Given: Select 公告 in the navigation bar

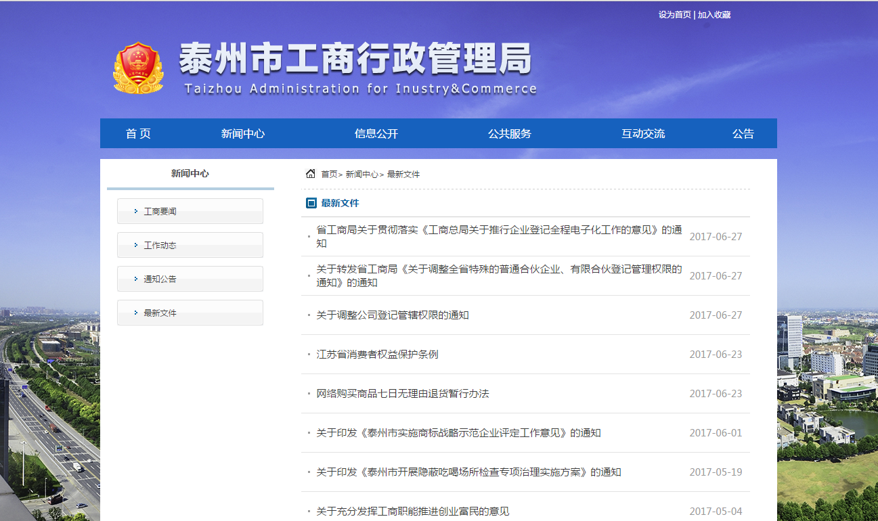Looking at the screenshot, I should coord(743,133).
